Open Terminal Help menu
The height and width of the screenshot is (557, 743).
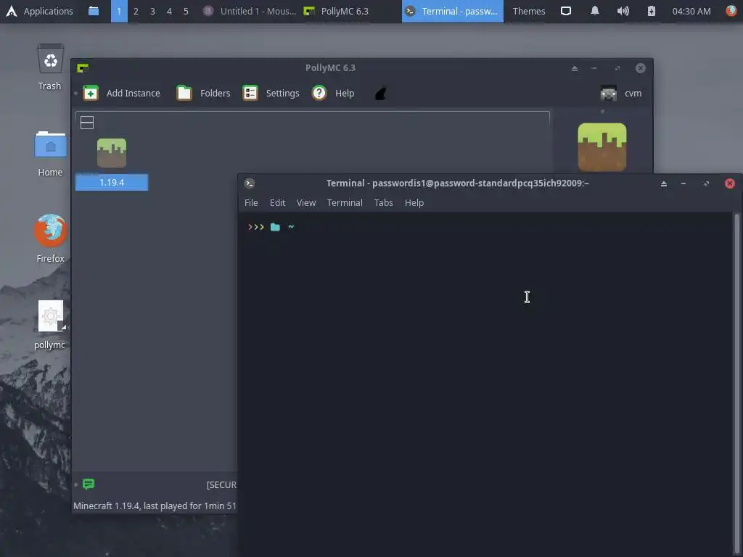(414, 203)
